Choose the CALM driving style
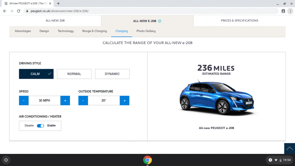 click(x=36, y=74)
